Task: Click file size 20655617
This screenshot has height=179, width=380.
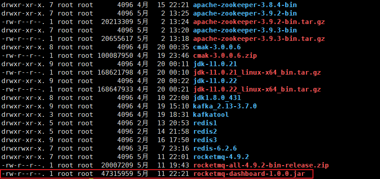Action: (117, 39)
